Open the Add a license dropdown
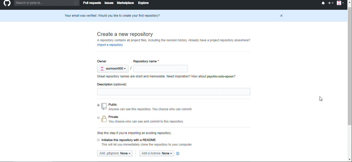 pyautogui.click(x=157, y=153)
